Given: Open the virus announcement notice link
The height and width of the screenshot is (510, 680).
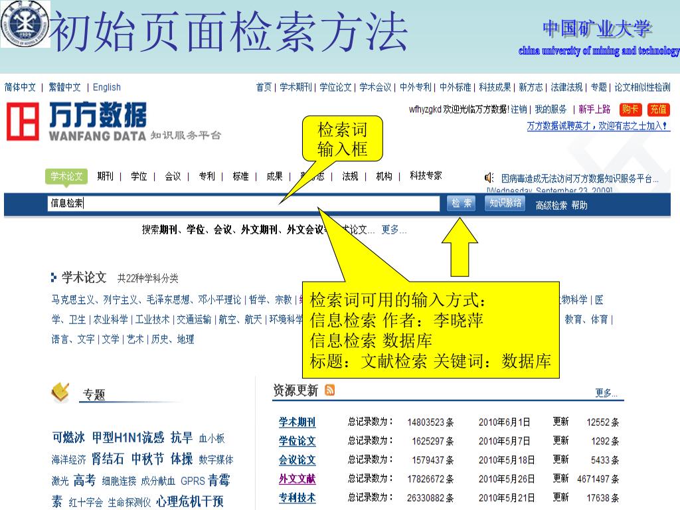Looking at the screenshot, I should 580,178.
